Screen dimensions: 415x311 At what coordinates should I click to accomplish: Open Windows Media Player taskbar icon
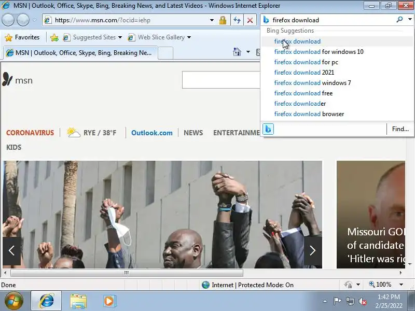coord(109,301)
